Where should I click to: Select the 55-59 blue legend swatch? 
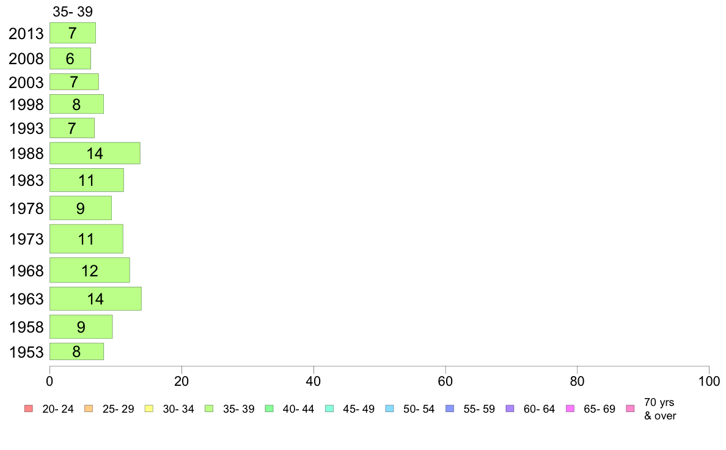pos(450,409)
